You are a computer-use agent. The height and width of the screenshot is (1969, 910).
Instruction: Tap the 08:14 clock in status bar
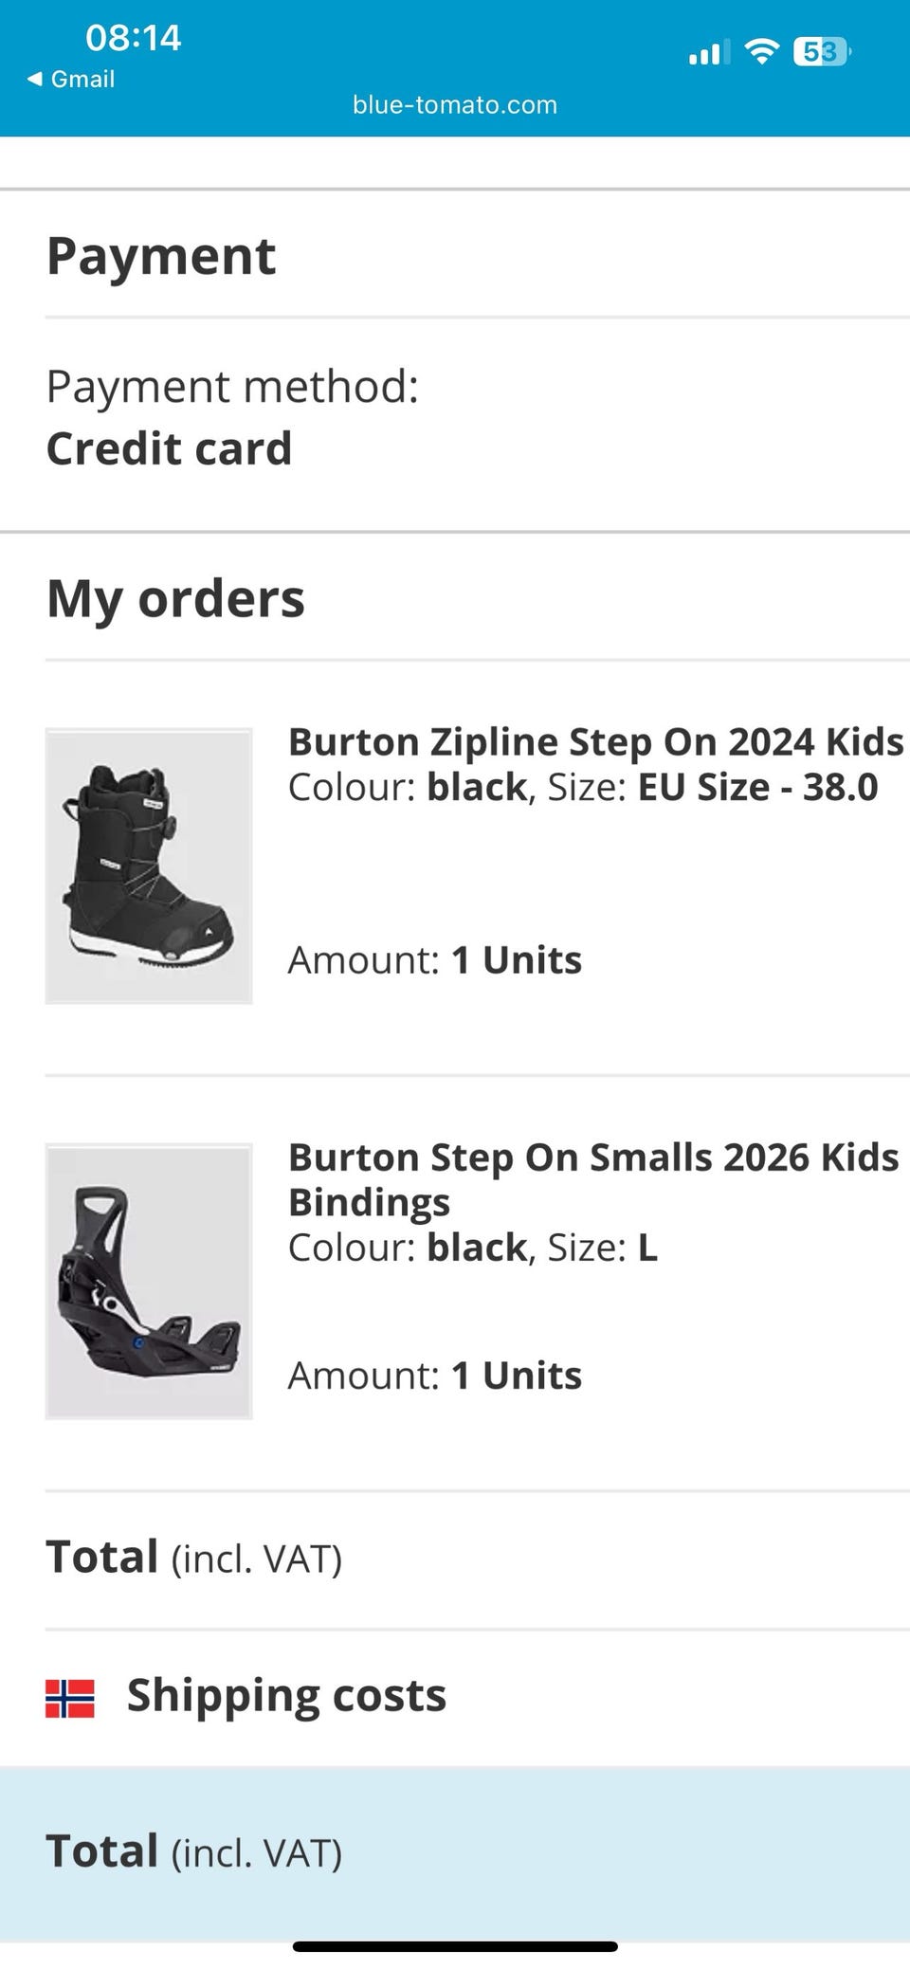[x=133, y=38]
